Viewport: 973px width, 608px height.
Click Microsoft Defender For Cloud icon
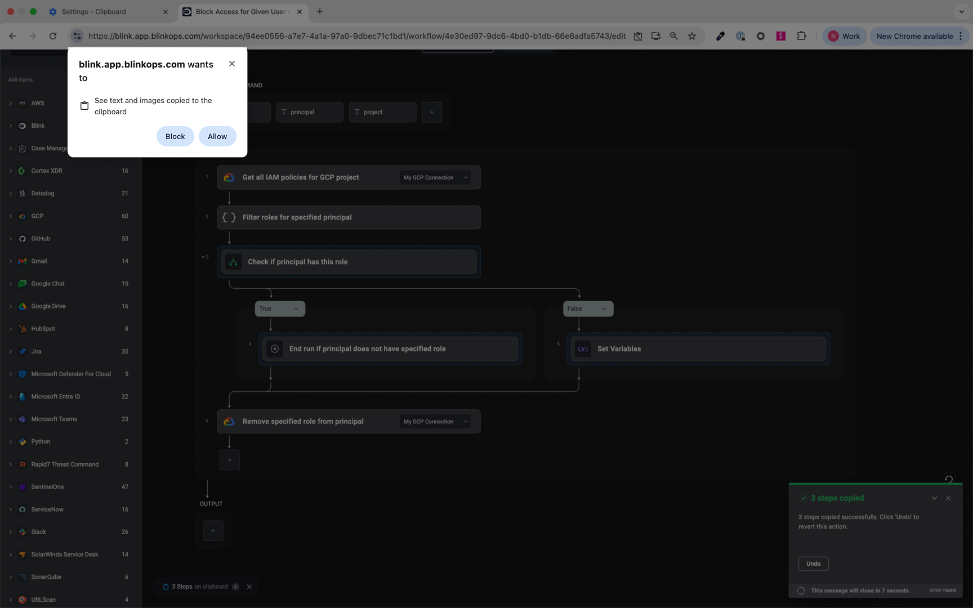(23, 374)
